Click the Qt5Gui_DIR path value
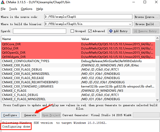 click(x=117, y=48)
